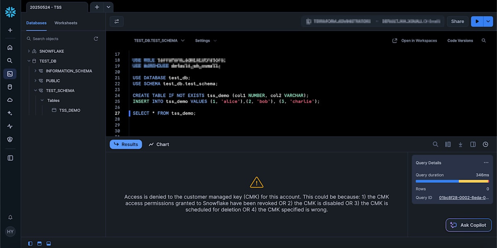Open the Settings dropdown
The width and height of the screenshot is (497, 248).
206,41
